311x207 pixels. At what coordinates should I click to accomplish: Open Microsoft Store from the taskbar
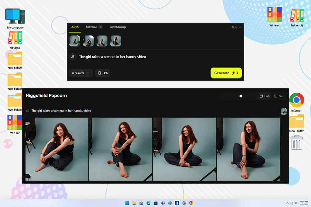click(155, 203)
